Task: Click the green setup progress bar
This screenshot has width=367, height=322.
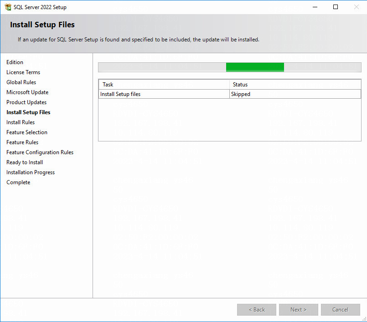Action: (x=230, y=67)
